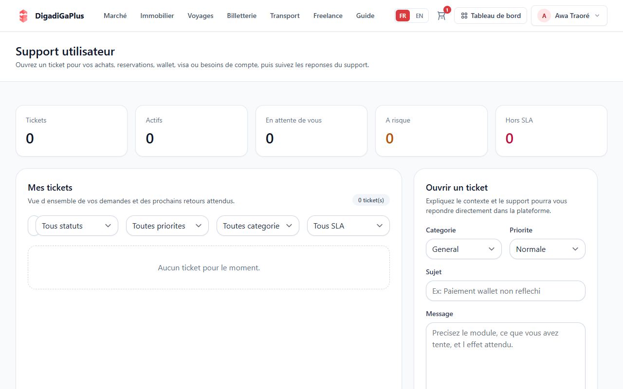The width and height of the screenshot is (623, 389).
Task: Focus the Sujet input field
Action: pyautogui.click(x=506, y=291)
